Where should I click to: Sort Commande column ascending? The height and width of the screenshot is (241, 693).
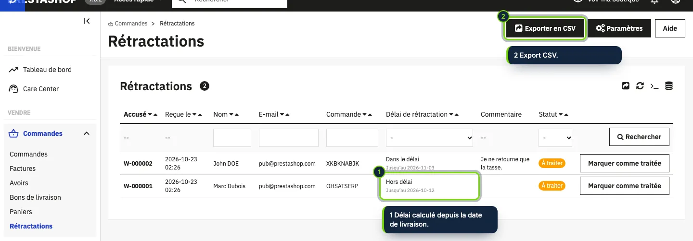[370, 115]
